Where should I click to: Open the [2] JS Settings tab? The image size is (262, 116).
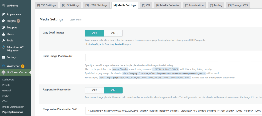click(71, 5)
